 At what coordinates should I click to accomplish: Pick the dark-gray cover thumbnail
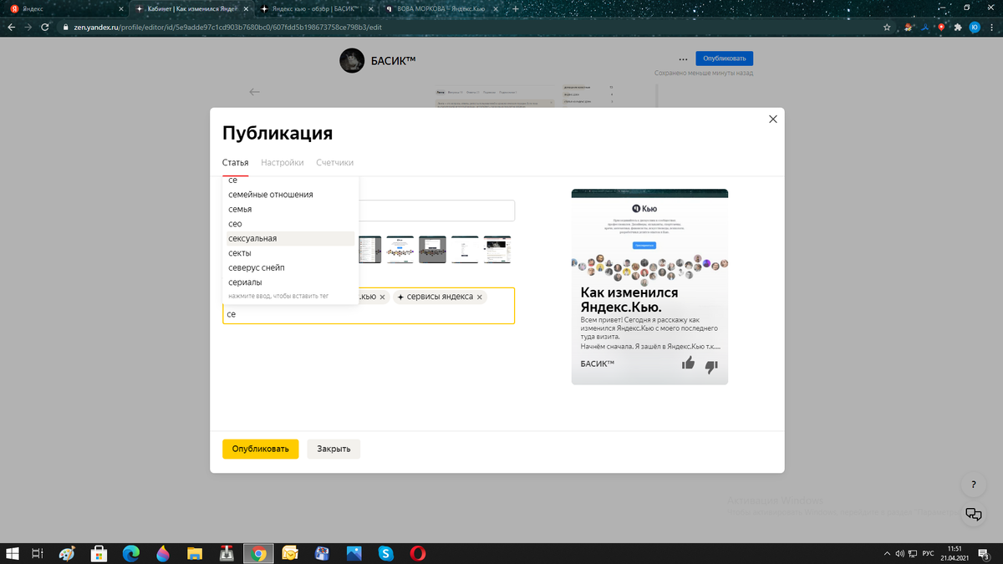432,250
